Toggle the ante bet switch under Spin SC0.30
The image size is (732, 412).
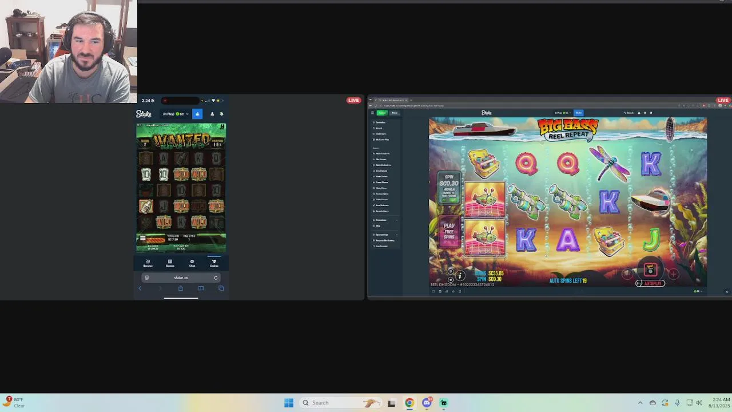click(x=450, y=200)
